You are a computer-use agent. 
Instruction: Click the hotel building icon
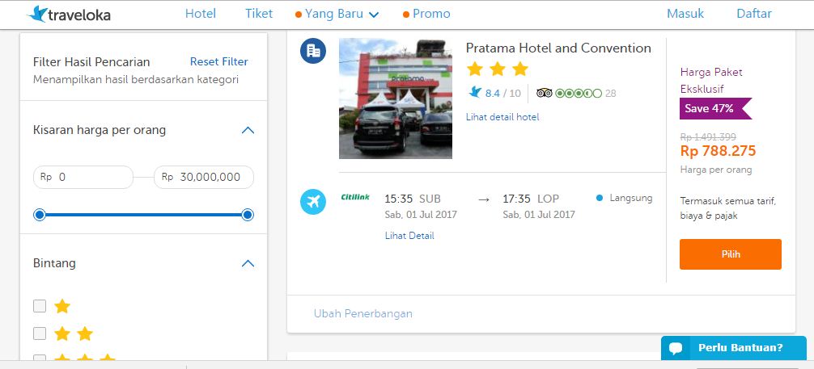pyautogui.click(x=313, y=51)
